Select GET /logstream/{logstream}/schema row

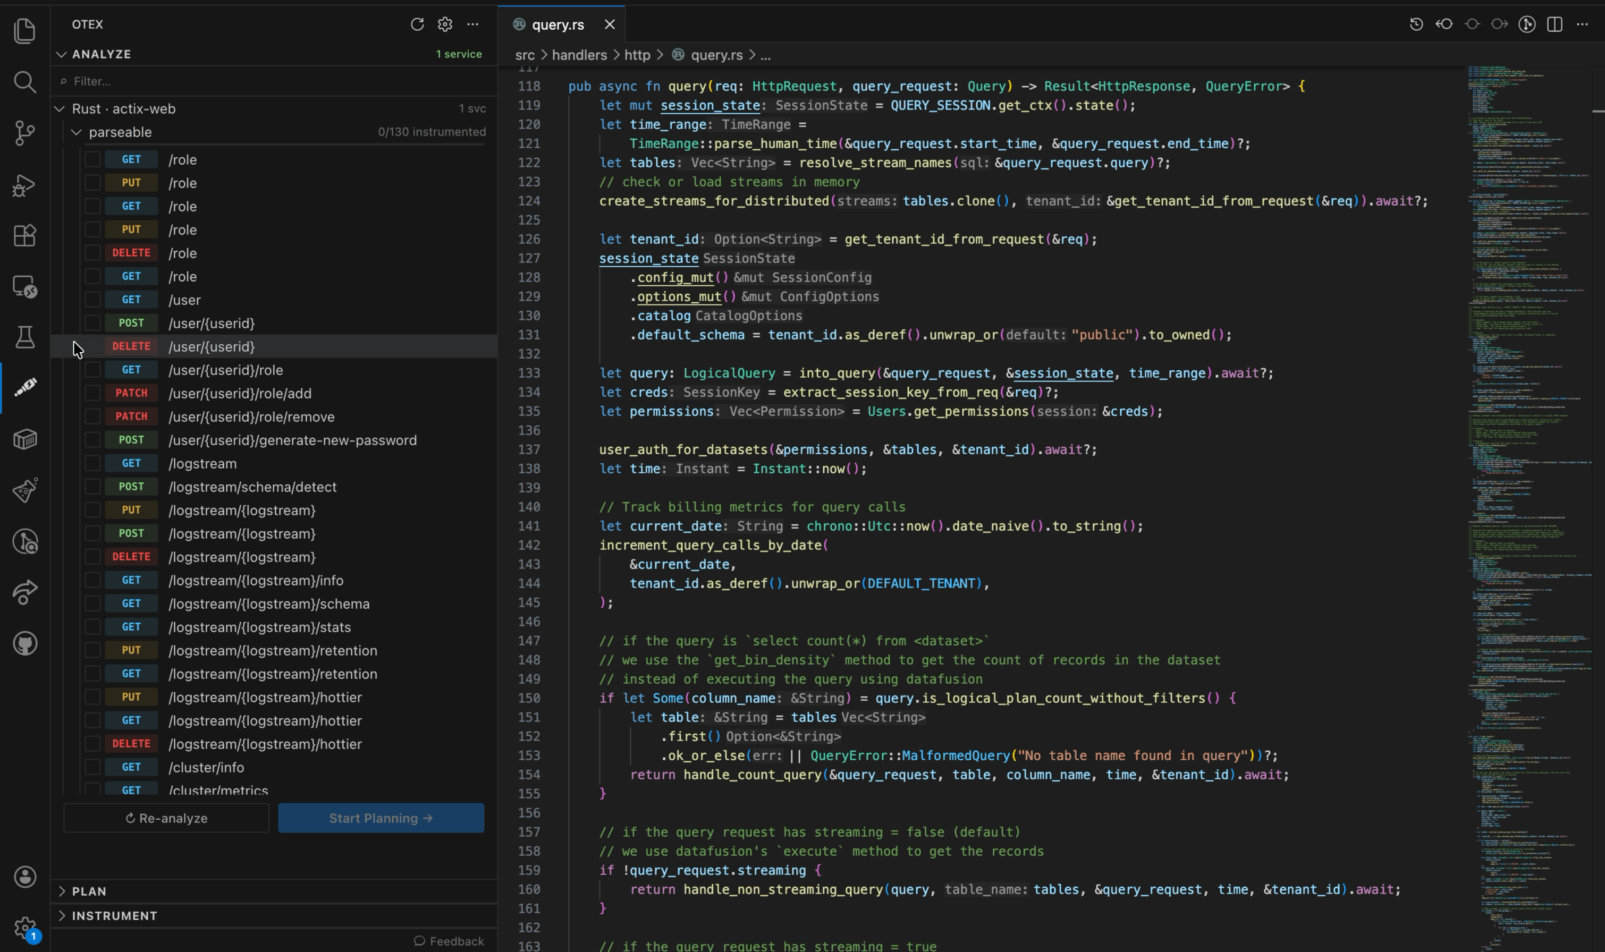coord(274,603)
